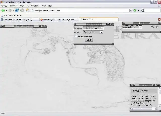Click the Save button in Configuration
This screenshot has height=116, width=161.
coord(89,40)
